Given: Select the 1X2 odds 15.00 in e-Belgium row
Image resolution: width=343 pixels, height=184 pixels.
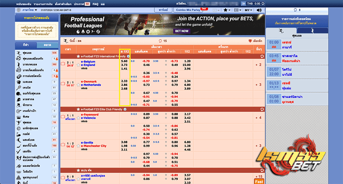Looking at the screenshot, I should click(187, 65).
